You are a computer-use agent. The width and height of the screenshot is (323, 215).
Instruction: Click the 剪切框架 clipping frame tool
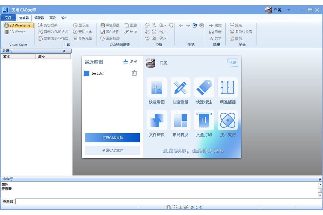click(x=48, y=25)
